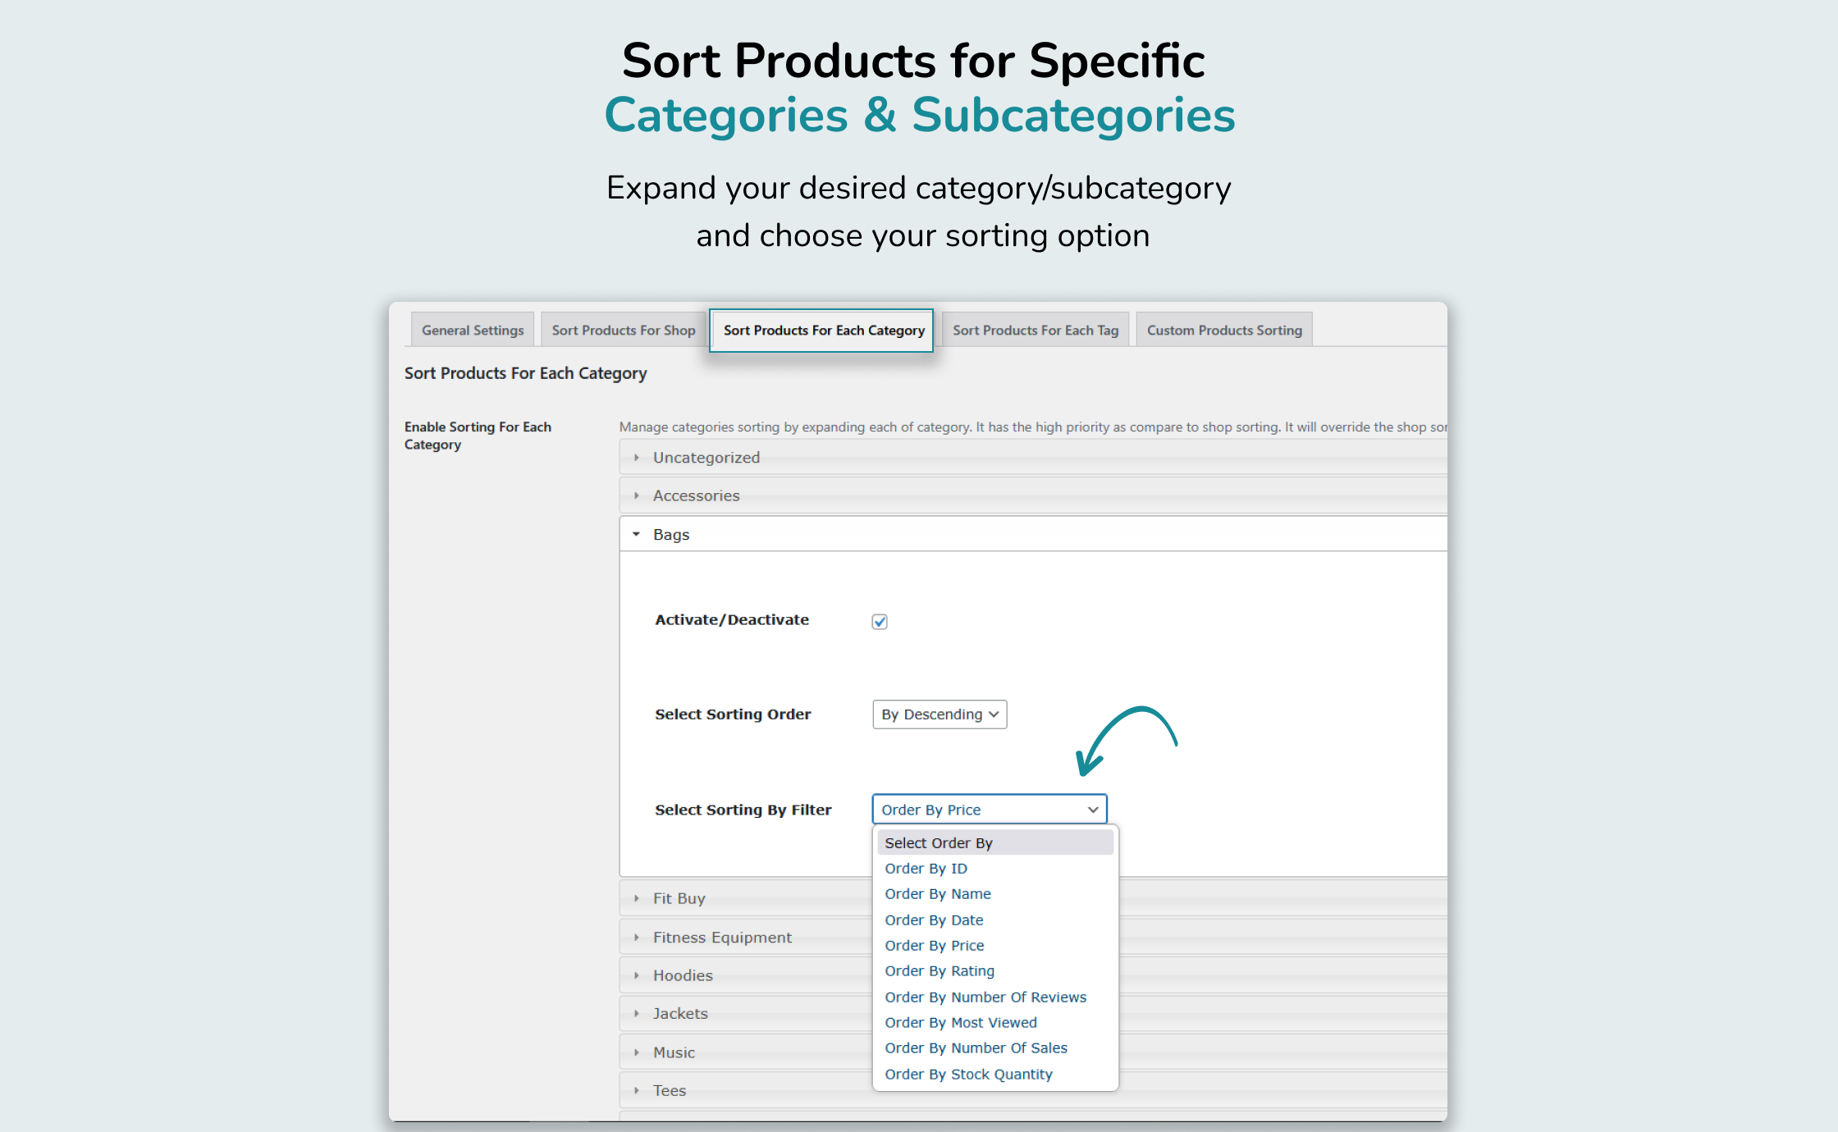This screenshot has width=1838, height=1132.
Task: Select Order By Rating from the dropdown list
Action: point(939,970)
